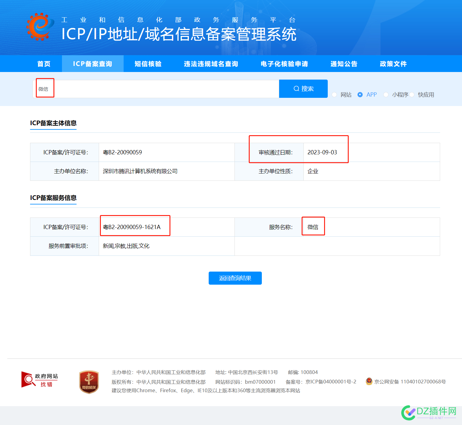The image size is (462, 425).
Task: Select the 网站 radio button
Action: (334, 94)
